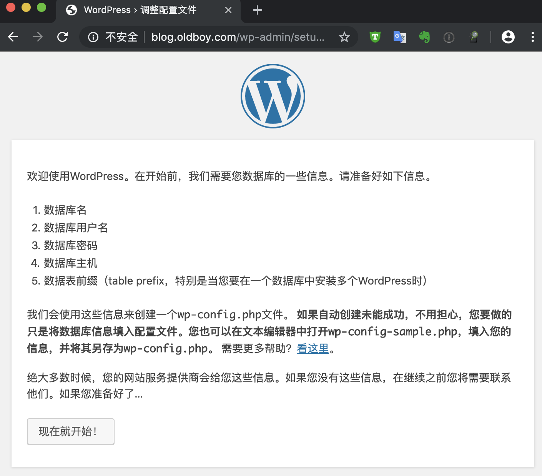Open the Google Translate extension
Screen dimensions: 542x476
coord(400,37)
